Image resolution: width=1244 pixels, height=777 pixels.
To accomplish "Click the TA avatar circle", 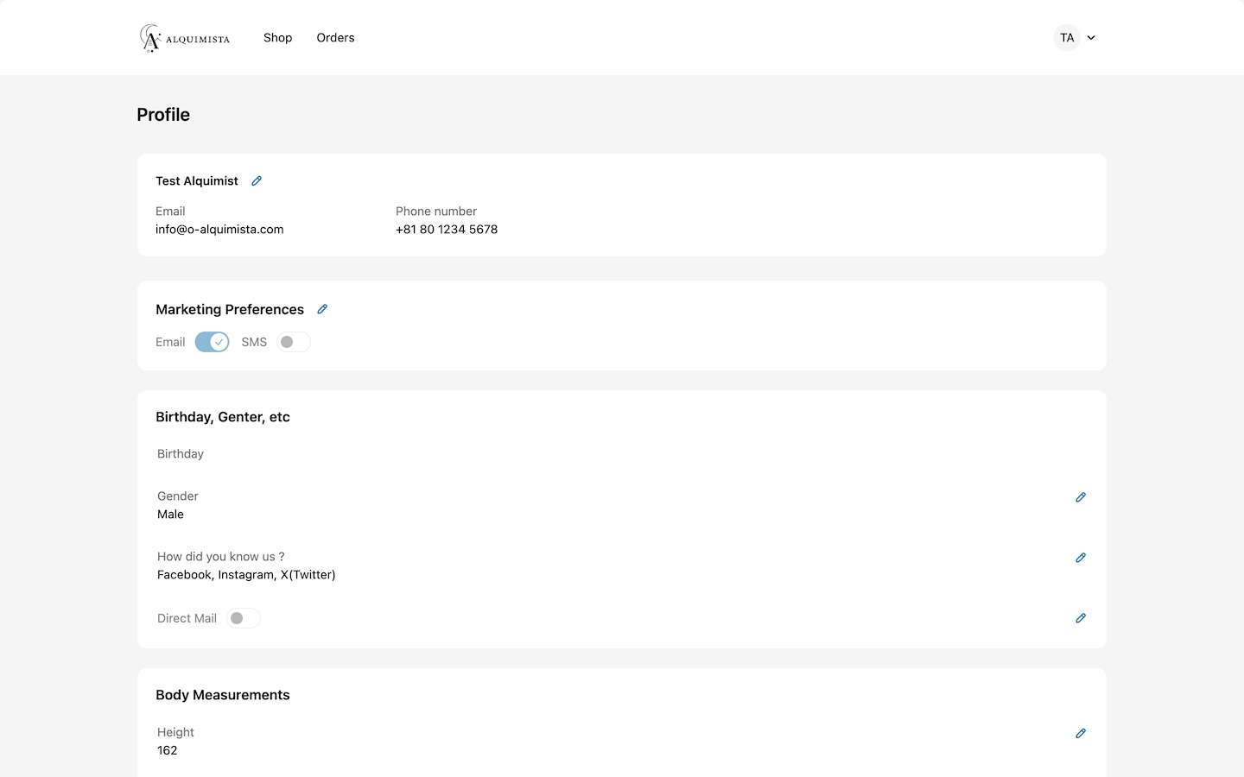I will coord(1067,38).
